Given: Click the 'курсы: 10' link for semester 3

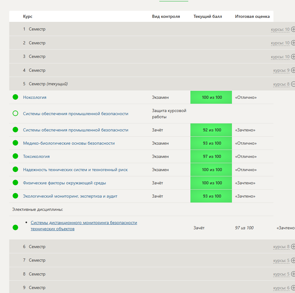Looking at the screenshot, I should pyautogui.click(x=280, y=57).
